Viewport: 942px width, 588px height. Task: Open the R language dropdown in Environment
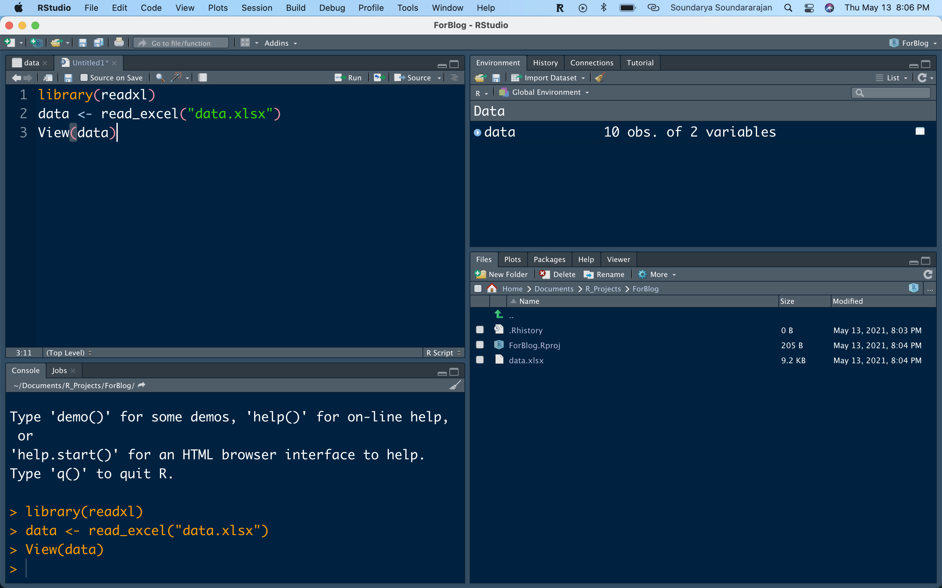tap(481, 93)
